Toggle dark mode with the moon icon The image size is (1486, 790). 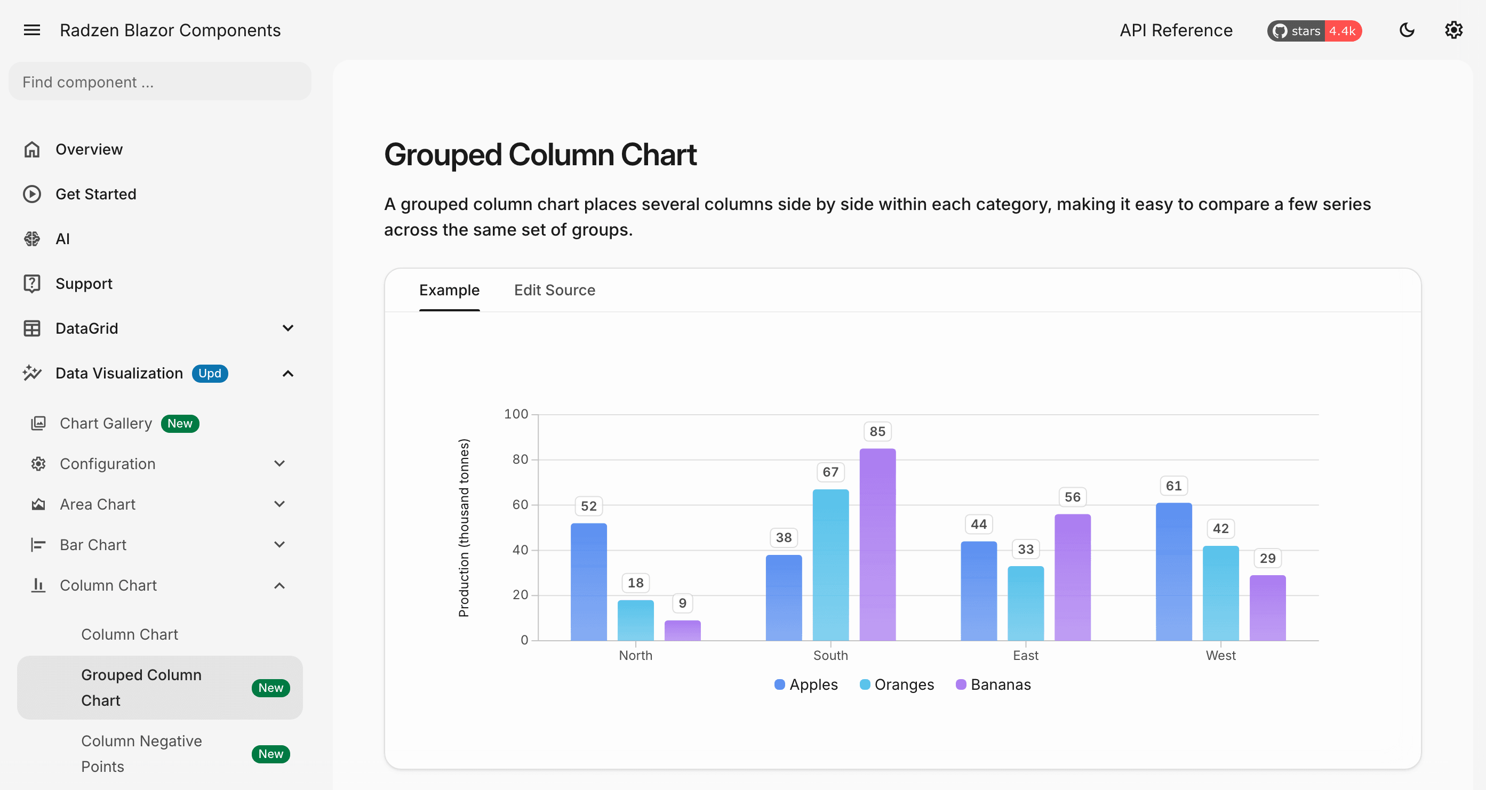click(1407, 30)
